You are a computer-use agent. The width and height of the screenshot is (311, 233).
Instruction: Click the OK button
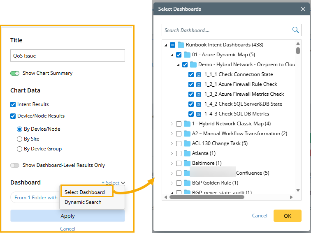(287, 216)
